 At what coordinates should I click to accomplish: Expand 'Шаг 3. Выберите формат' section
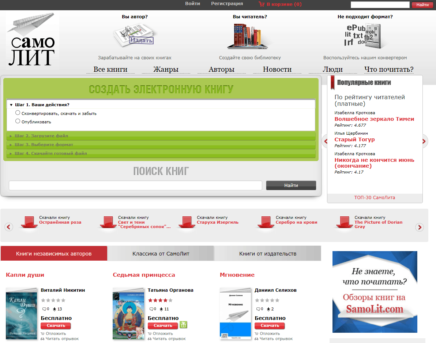[x=44, y=145]
